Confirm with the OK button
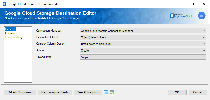 [177, 92]
